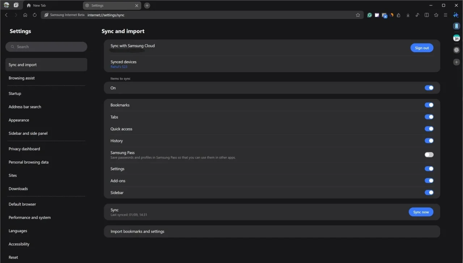Open the media playback note icon
Viewport: 463px width, 263px height.
click(417, 15)
